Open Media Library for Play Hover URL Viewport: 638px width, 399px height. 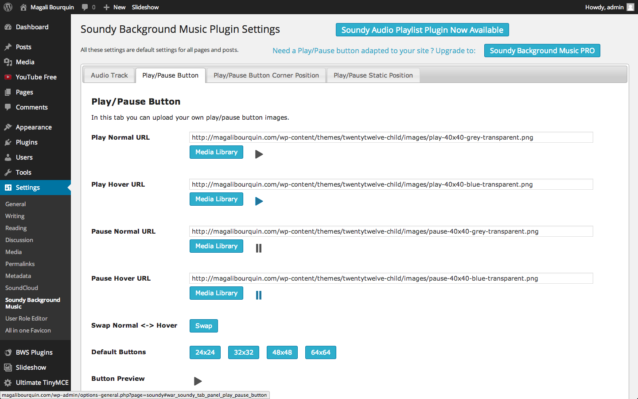pos(216,199)
